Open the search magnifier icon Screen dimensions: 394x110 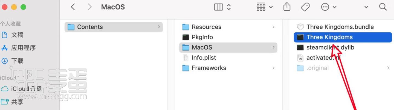383,7
